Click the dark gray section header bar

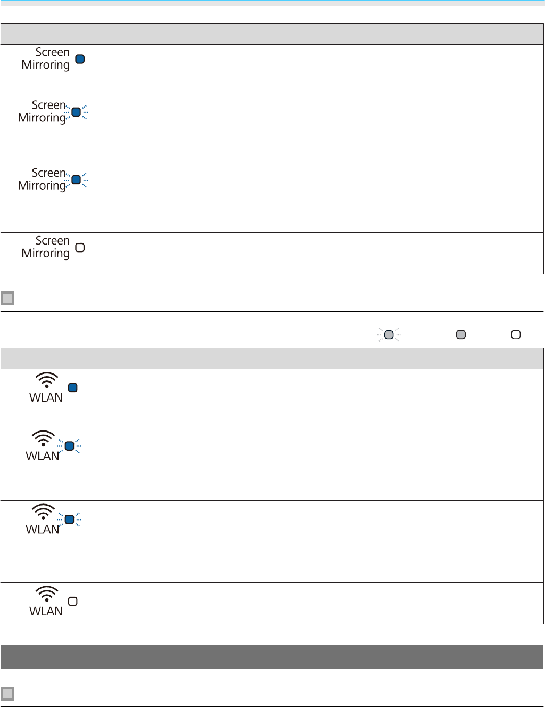pyautogui.click(x=272, y=657)
